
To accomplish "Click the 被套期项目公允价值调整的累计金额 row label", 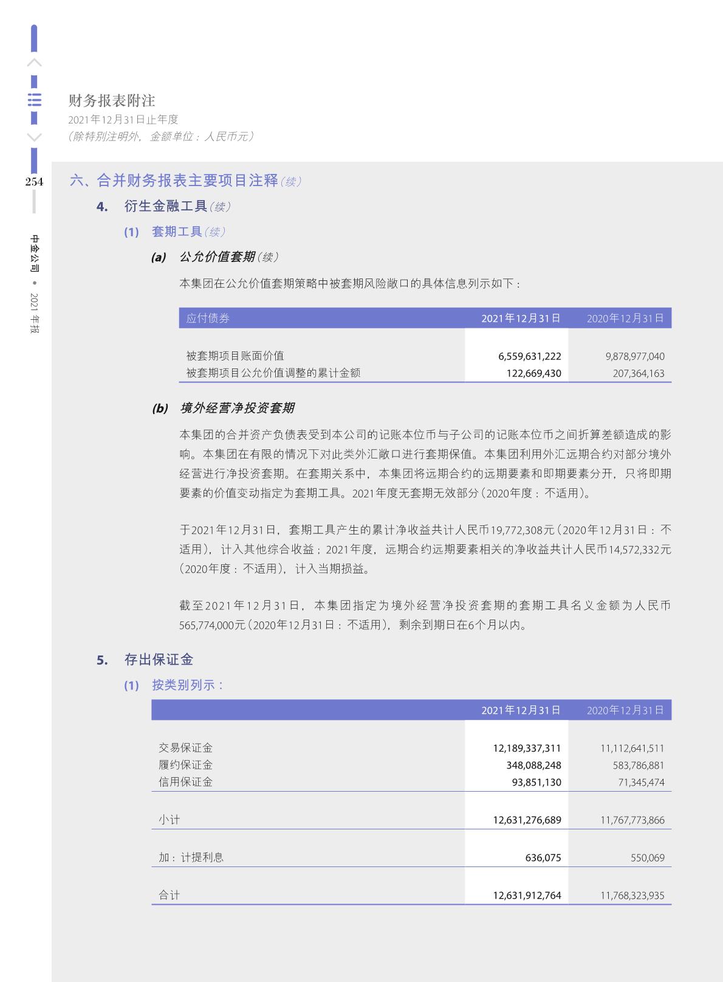I will coord(273,373).
